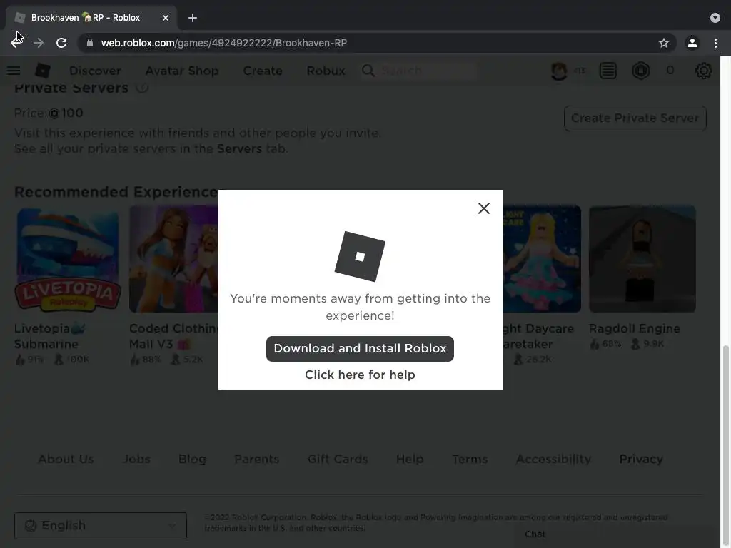Click the Livetopia Submarine title text
Image resolution: width=731 pixels, height=548 pixels.
coord(50,336)
